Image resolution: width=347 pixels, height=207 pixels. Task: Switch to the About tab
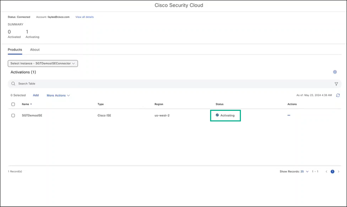35,49
